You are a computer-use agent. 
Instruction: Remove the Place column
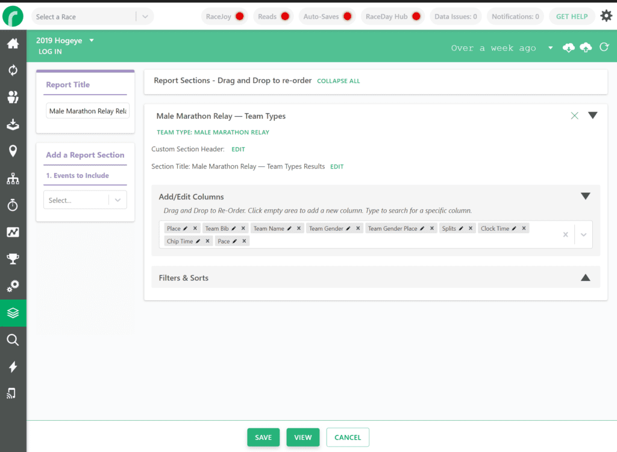click(195, 228)
